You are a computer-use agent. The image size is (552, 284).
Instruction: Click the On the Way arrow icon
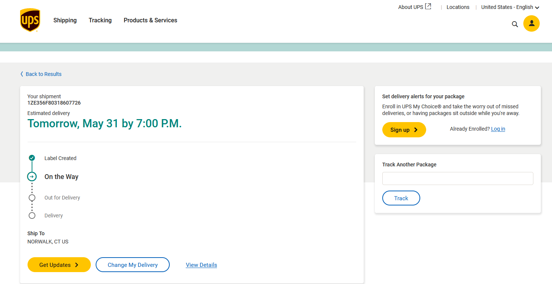32,176
